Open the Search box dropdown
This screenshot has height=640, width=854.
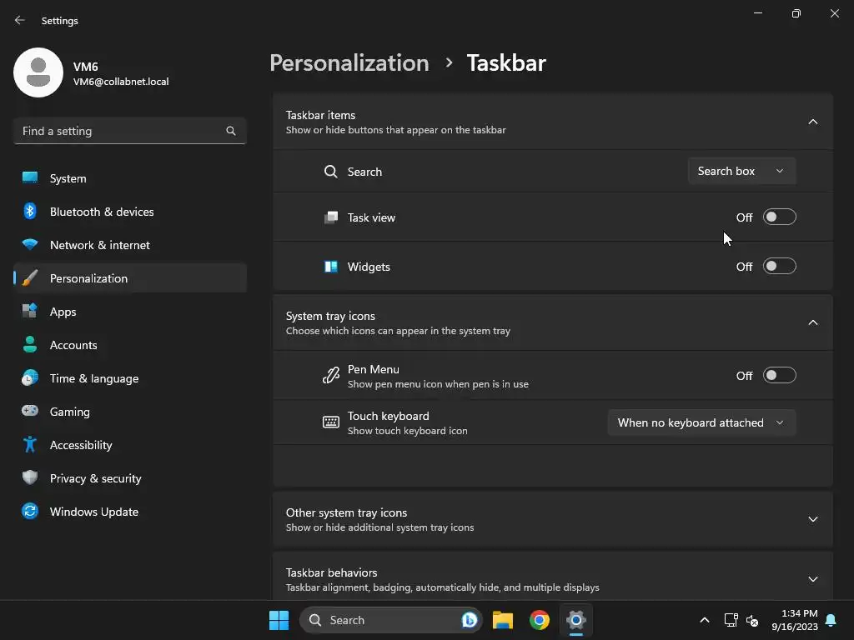coord(741,171)
